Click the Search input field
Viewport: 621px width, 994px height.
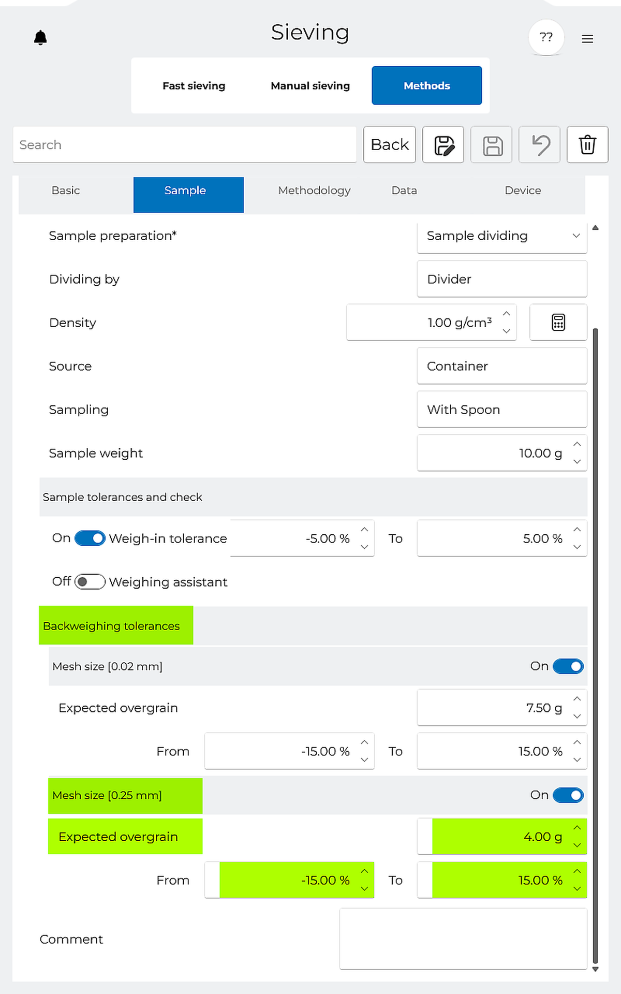(x=184, y=145)
